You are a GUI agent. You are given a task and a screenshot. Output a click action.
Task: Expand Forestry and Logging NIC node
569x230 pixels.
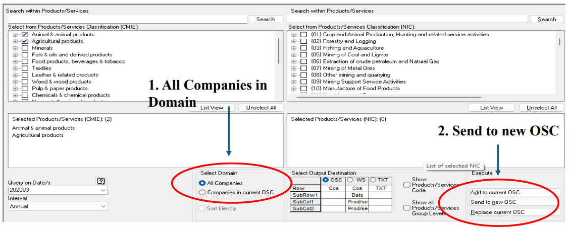[x=294, y=41]
